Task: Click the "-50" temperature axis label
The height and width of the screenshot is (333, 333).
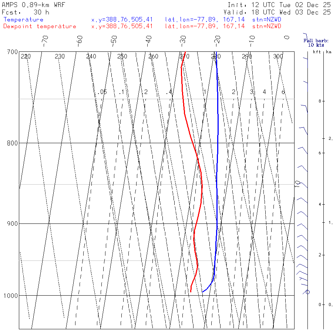Action: 114,41
